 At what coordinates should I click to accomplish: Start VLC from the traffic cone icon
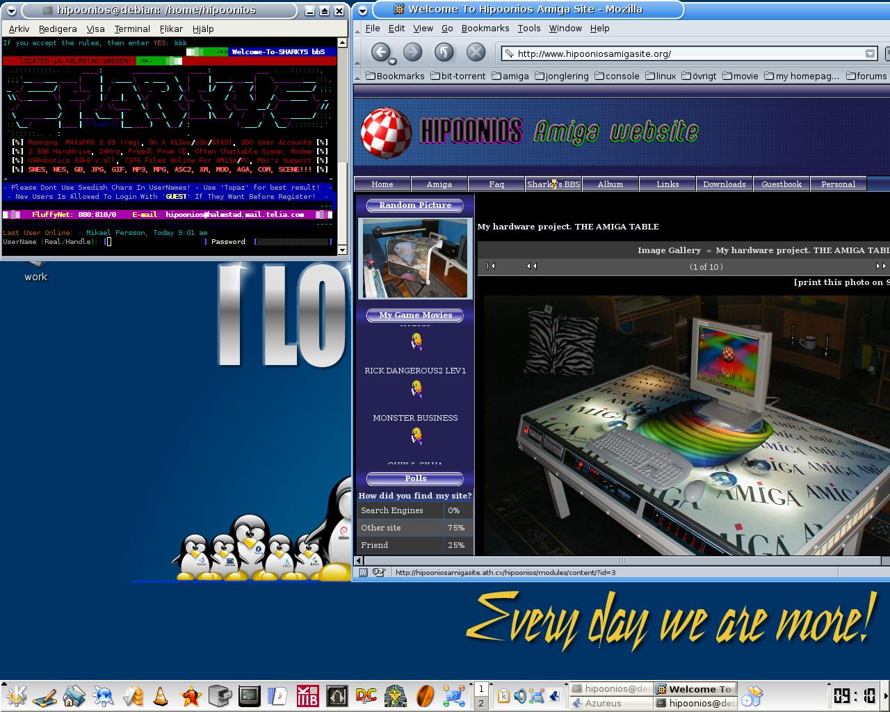161,695
